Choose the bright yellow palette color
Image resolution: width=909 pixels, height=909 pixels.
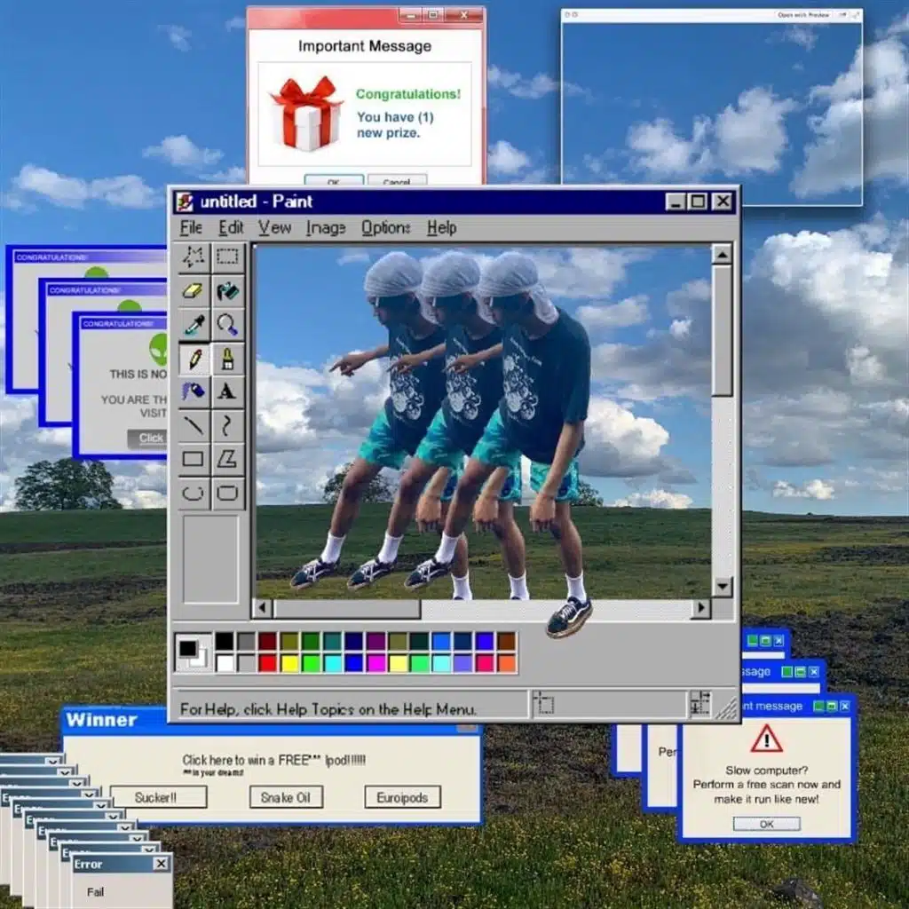[x=289, y=663]
